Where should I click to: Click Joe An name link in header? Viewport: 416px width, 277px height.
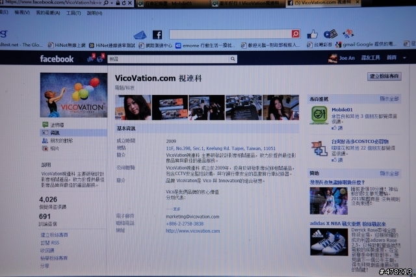coord(346,58)
